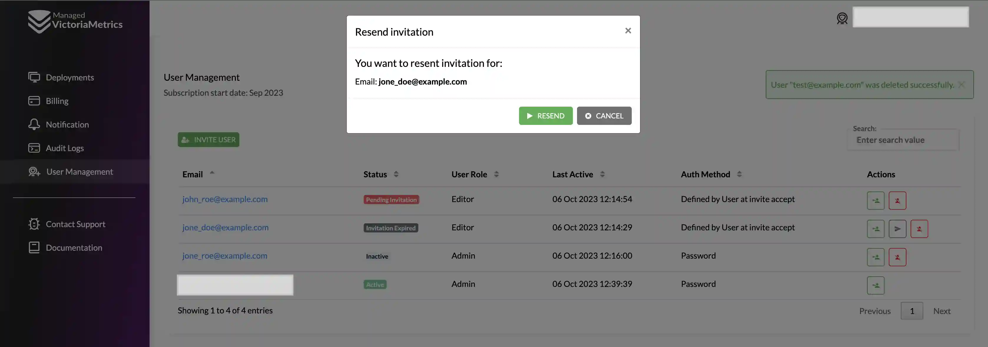Click the Billing sidebar icon
988x347 pixels.
tap(34, 101)
